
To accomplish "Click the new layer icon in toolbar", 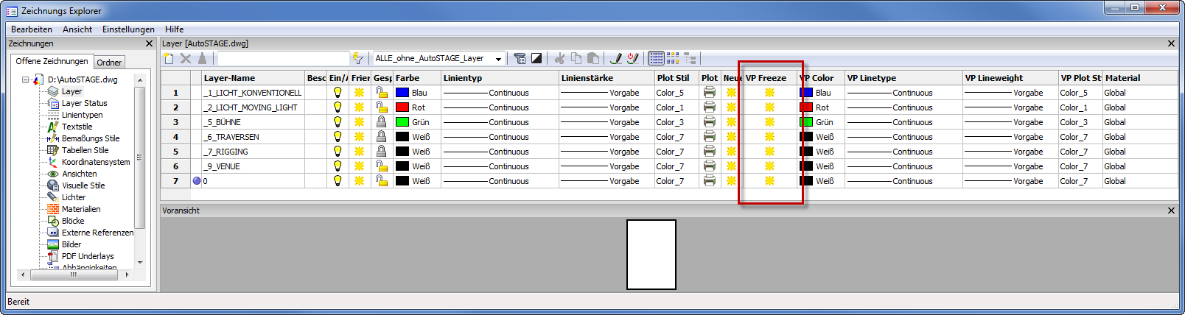I will click(x=169, y=58).
